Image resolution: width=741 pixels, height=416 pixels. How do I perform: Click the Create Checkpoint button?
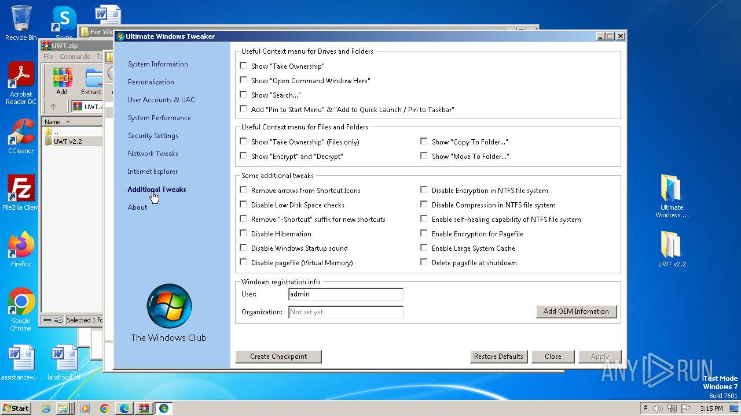[x=278, y=356]
